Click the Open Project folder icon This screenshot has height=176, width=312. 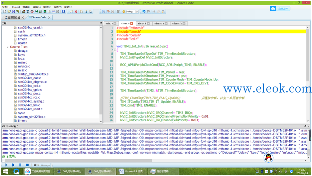(9, 12)
